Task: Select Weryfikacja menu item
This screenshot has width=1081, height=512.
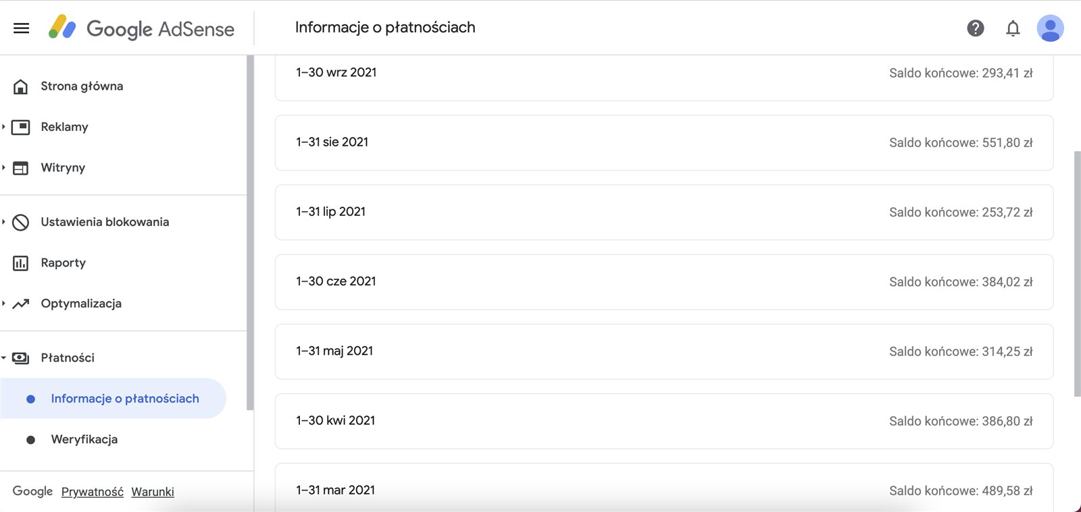Action: click(84, 439)
